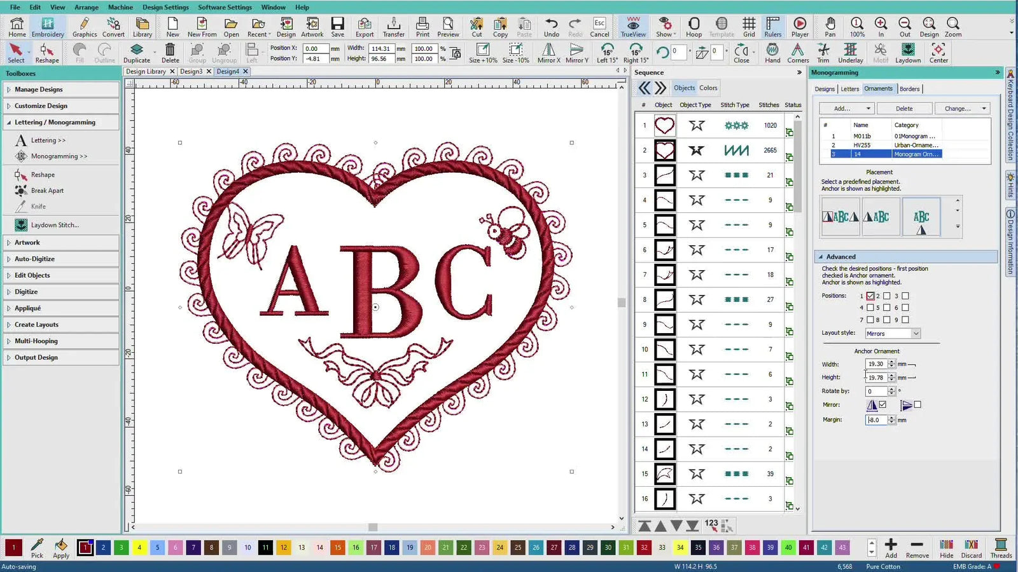Select the Hand pan tool
Screen dimensions: 1018x572
(772, 53)
